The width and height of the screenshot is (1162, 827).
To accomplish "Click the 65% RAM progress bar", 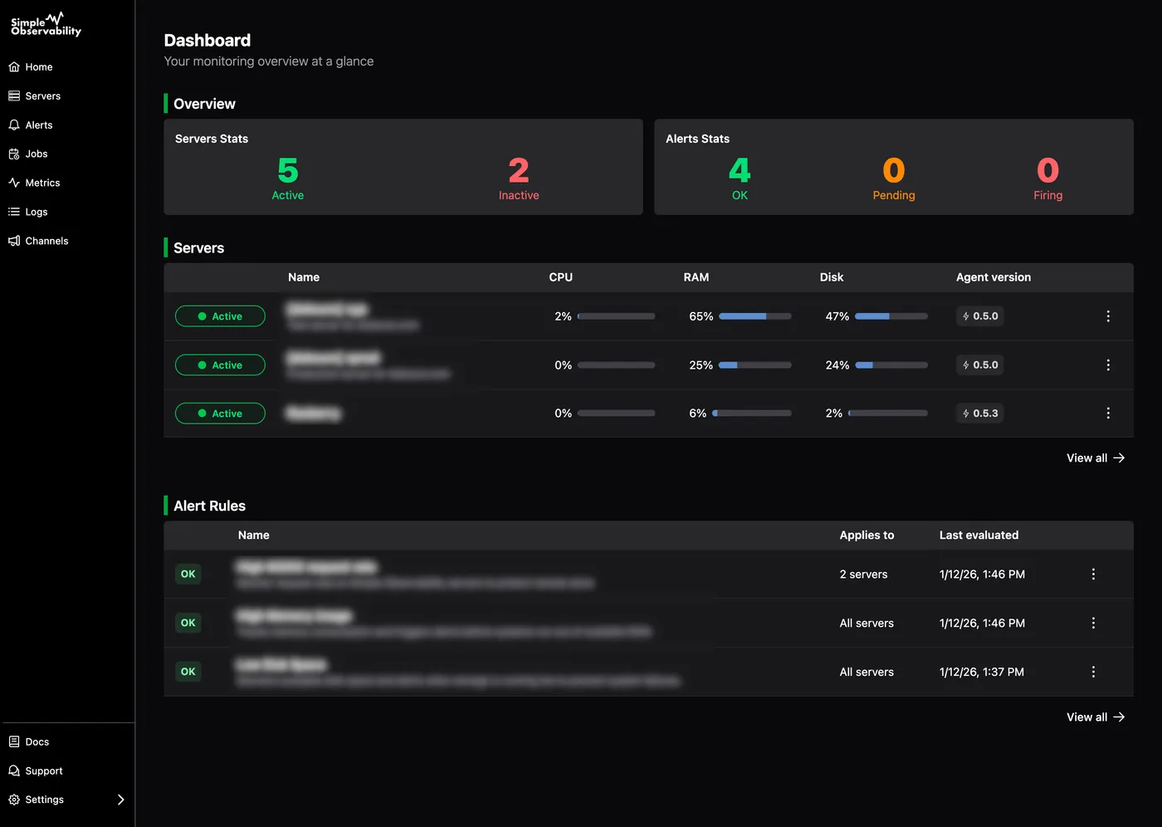I will click(755, 316).
